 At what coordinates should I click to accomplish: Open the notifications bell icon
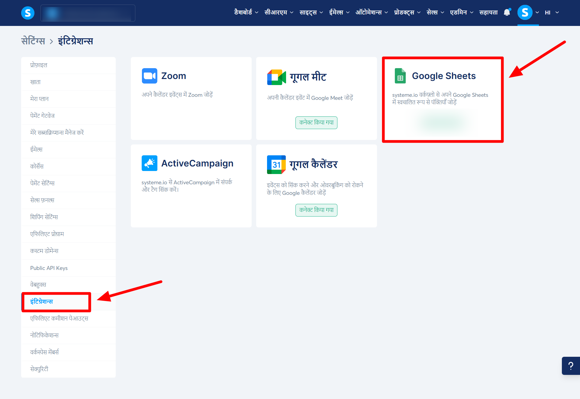point(507,12)
